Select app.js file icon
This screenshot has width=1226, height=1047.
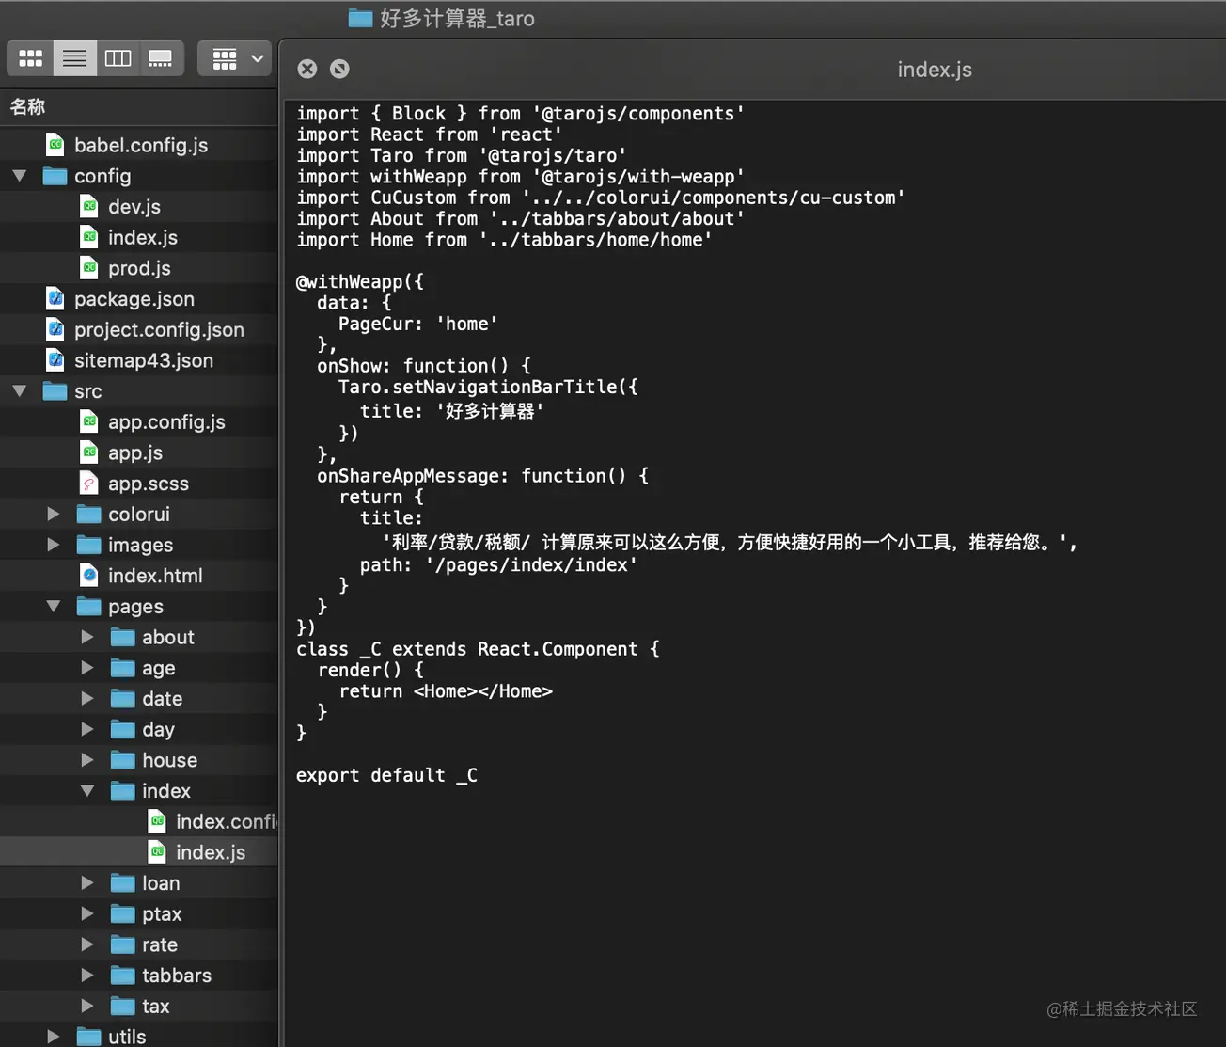(89, 452)
